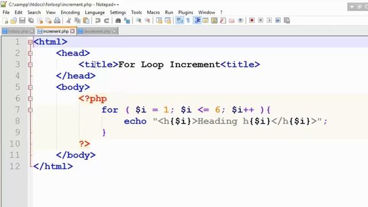Stop macro recording toolbar icon
The height and width of the screenshot is (207, 368).
(x=260, y=21)
